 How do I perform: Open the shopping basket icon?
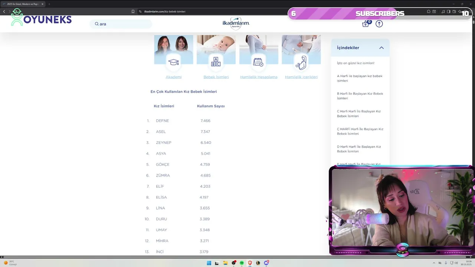coord(366,24)
